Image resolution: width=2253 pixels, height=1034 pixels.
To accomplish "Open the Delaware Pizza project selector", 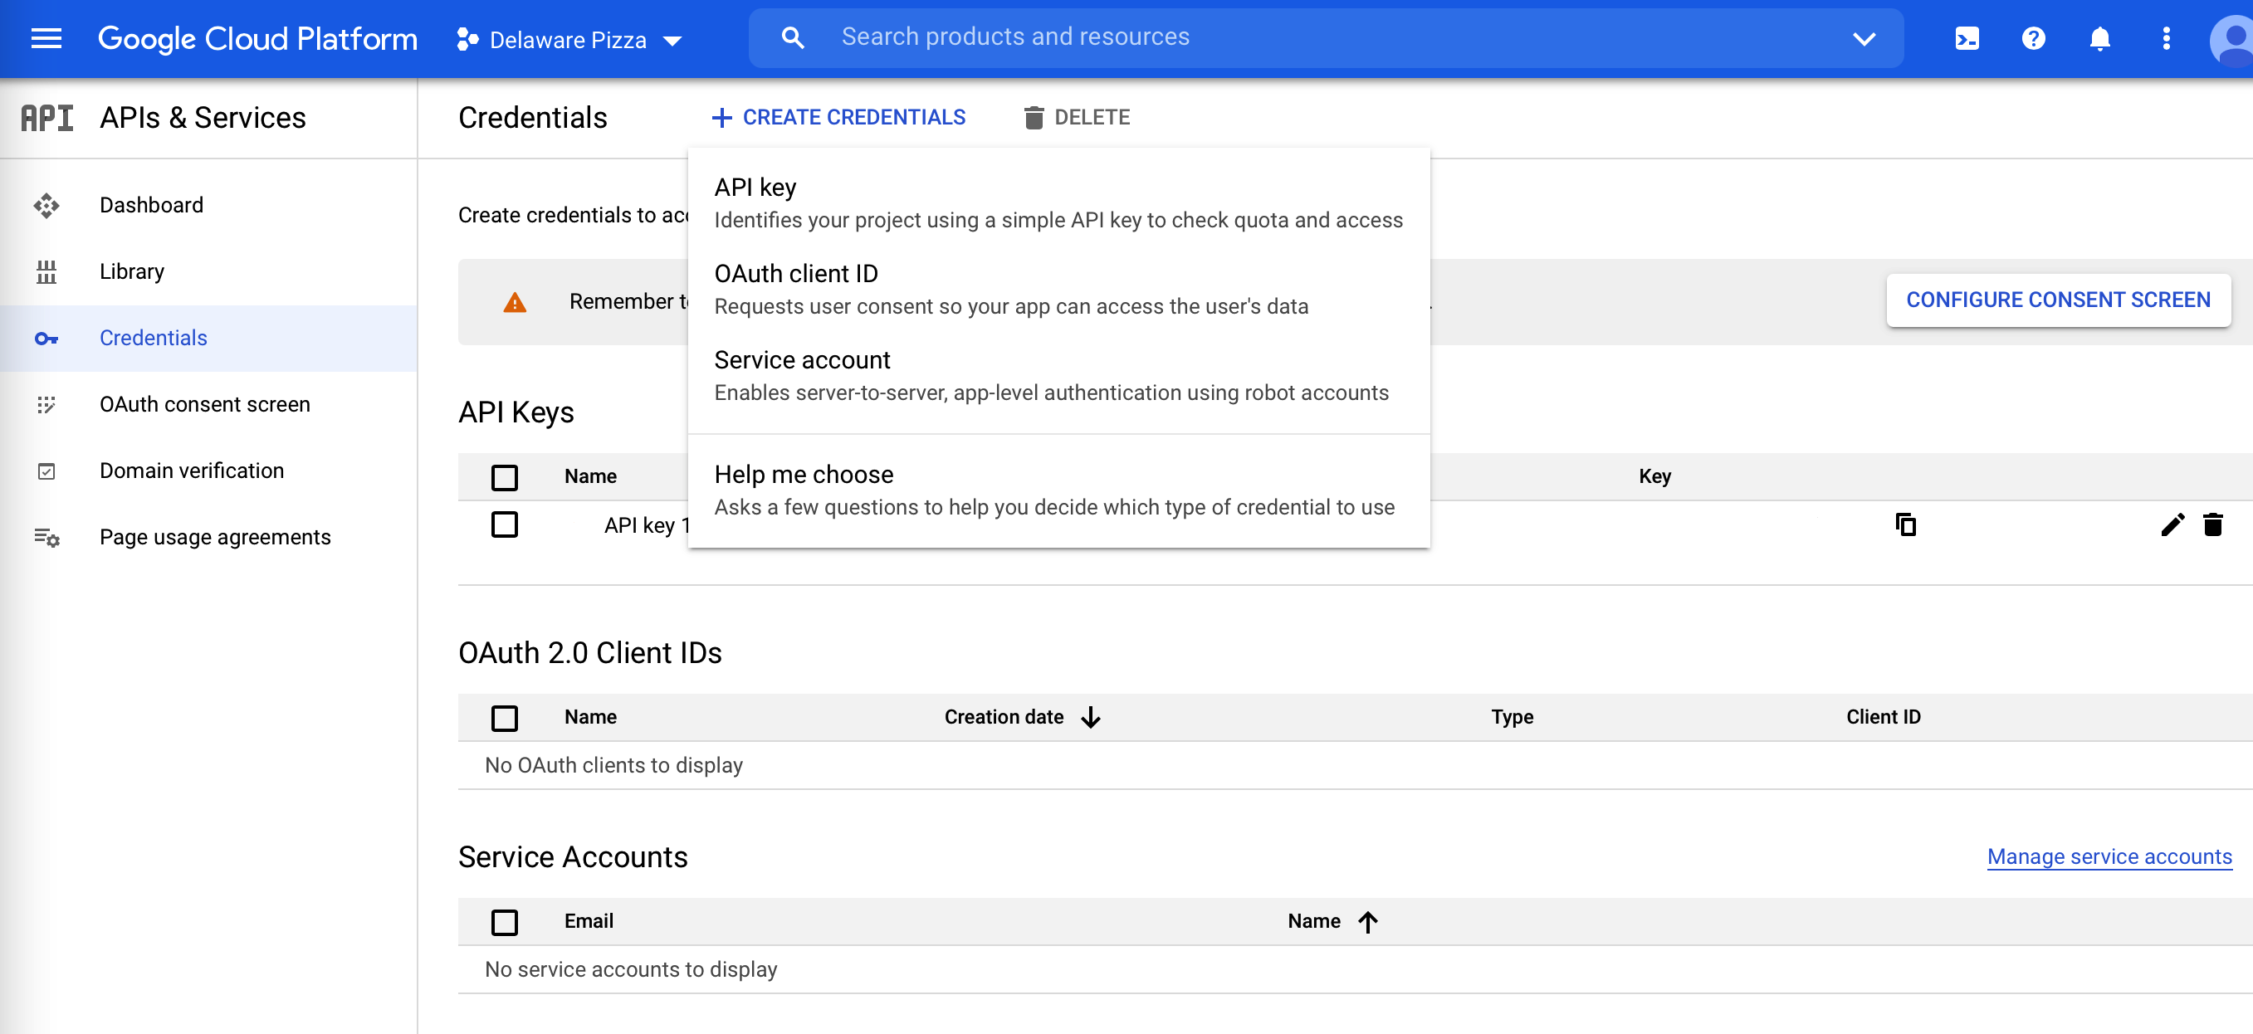I will [x=569, y=39].
